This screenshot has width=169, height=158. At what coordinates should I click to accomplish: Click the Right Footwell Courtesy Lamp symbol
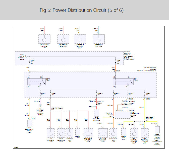pyautogui.click(x=145, y=133)
